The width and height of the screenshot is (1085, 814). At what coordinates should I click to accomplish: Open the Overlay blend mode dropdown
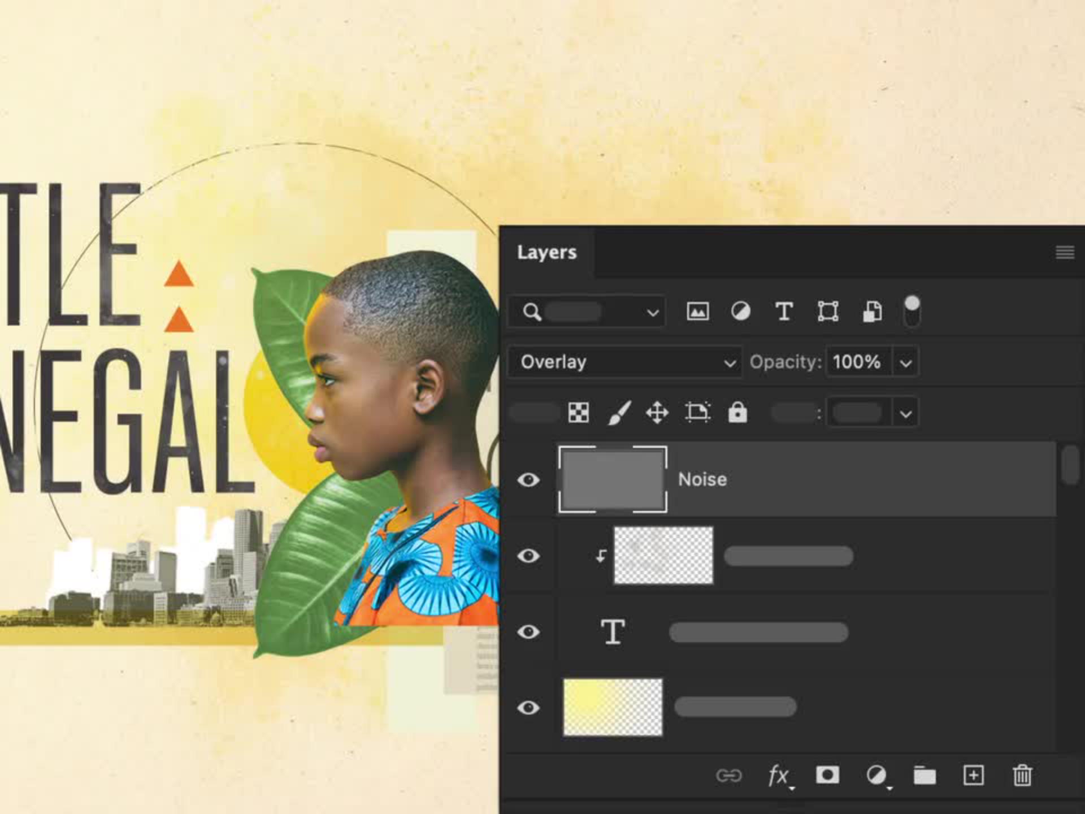625,362
